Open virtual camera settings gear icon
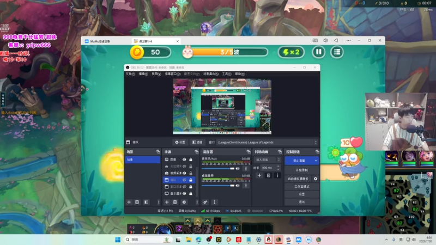This screenshot has height=245, width=436. click(x=316, y=179)
